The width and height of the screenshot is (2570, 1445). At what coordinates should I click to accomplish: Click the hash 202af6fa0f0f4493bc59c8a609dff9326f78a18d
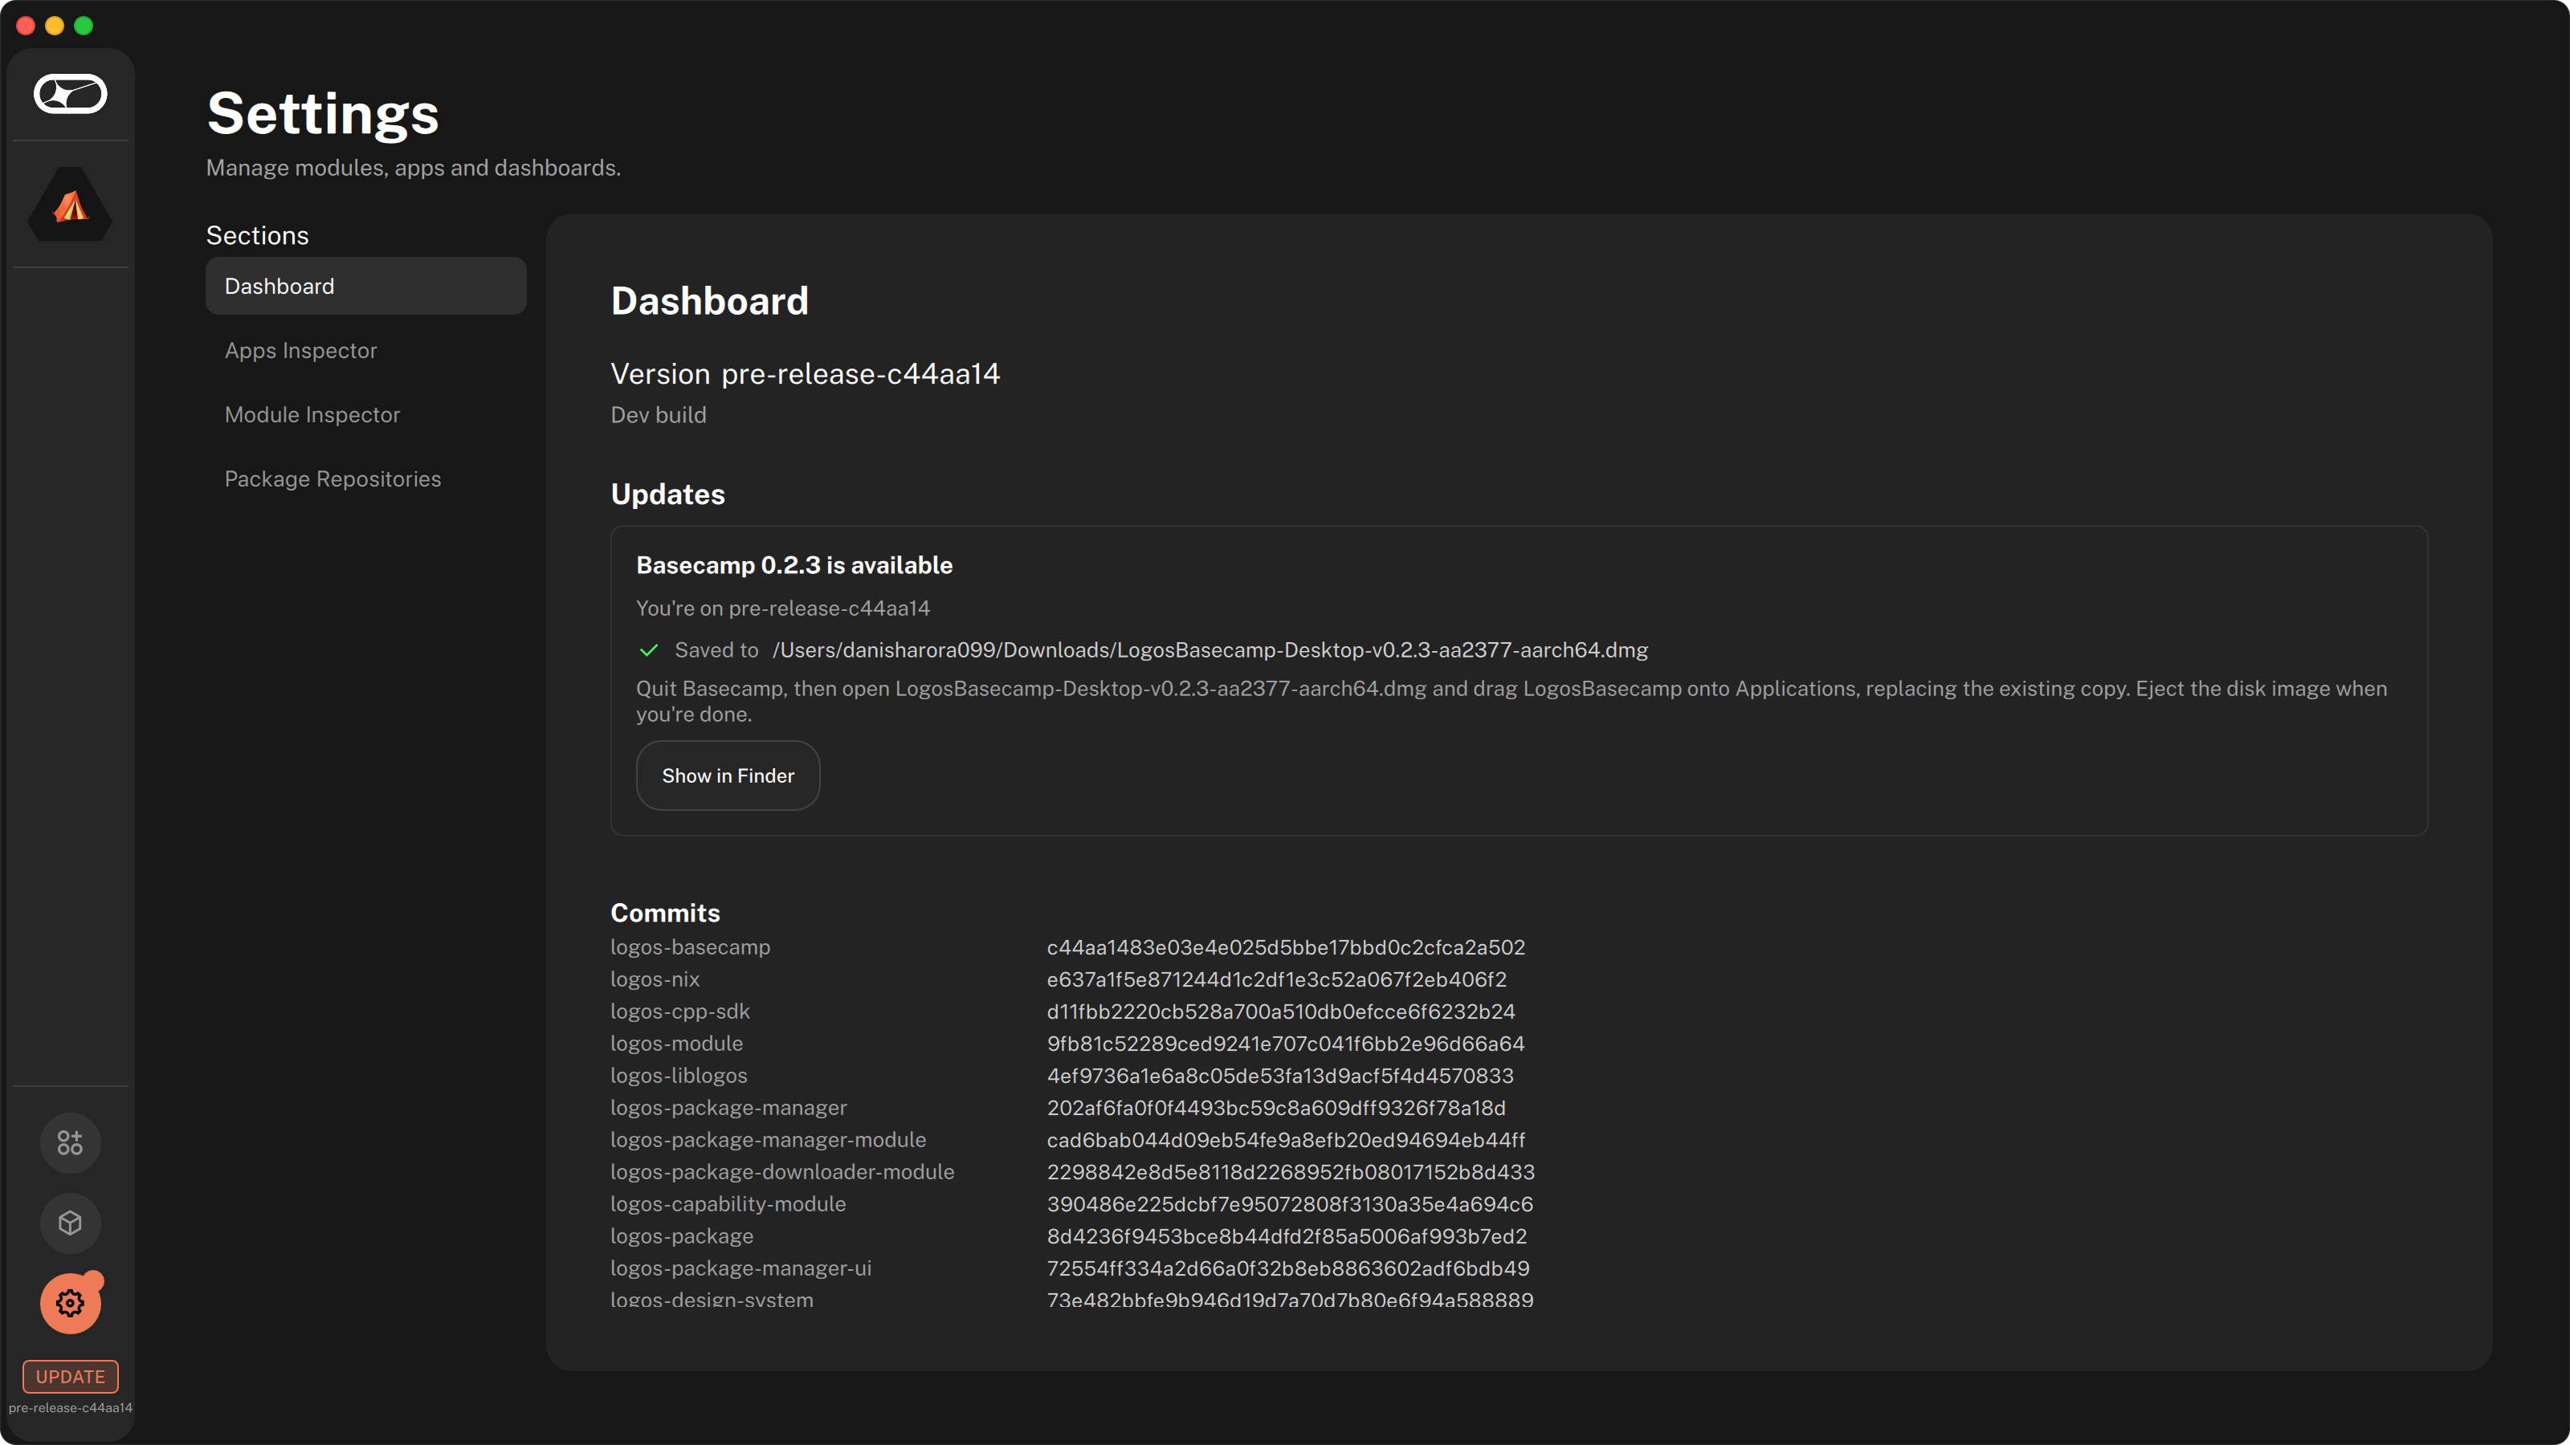point(1276,1108)
